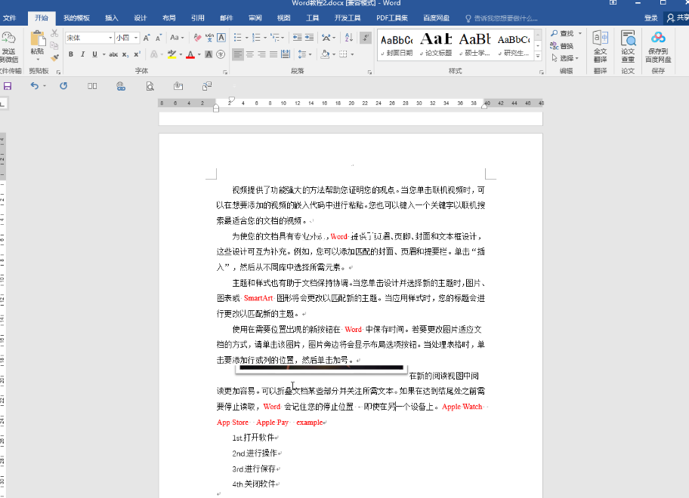Open the font size dropdown (小四)
Image resolution: width=689 pixels, height=498 pixels.
point(136,38)
